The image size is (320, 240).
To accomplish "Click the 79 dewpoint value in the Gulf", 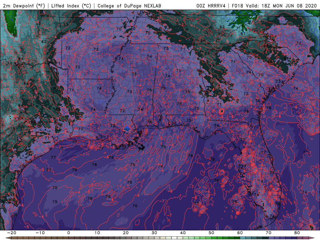I will tap(216, 181).
